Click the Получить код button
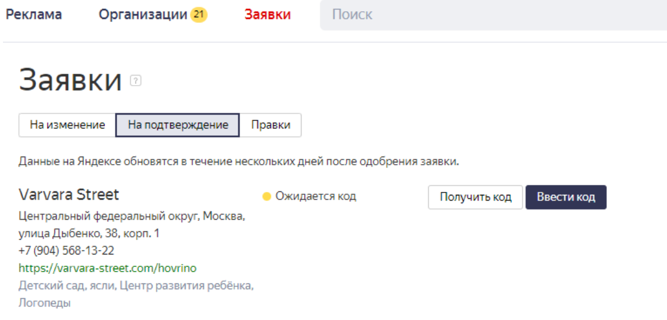 [475, 197]
